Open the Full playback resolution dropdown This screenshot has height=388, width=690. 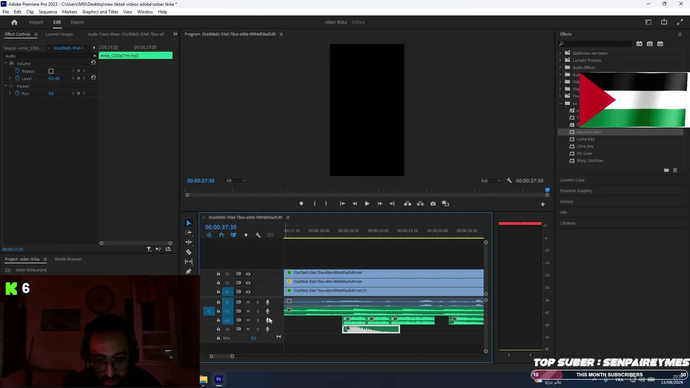[491, 181]
